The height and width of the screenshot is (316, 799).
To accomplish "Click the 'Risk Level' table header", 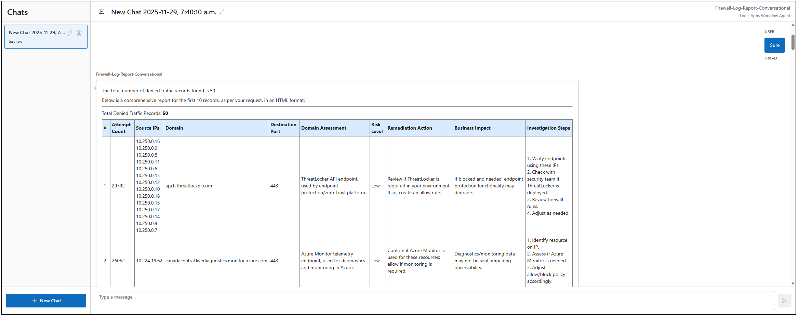I will (x=377, y=128).
